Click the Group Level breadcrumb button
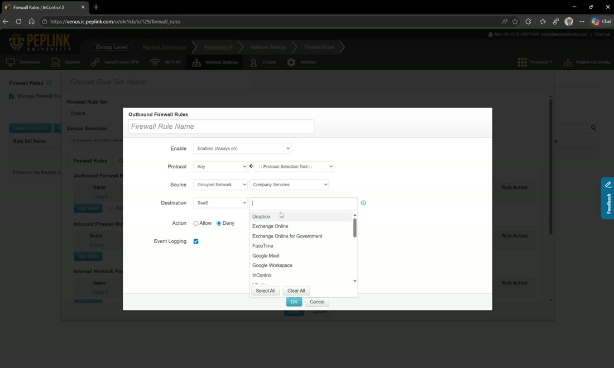Viewport: 614px width, 368px height. tap(112, 47)
